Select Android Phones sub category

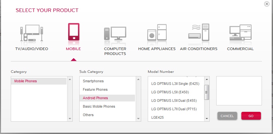point(107,98)
